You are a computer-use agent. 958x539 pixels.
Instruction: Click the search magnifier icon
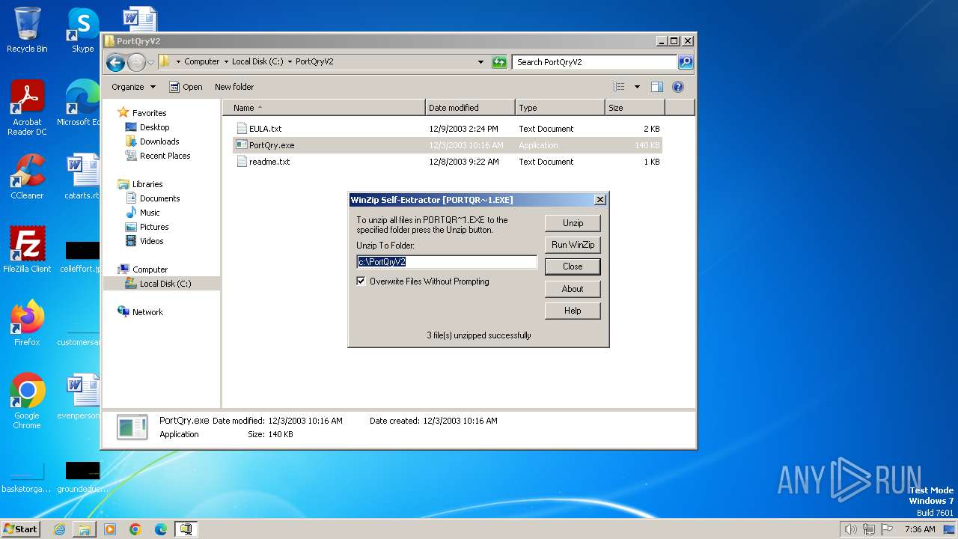point(686,62)
